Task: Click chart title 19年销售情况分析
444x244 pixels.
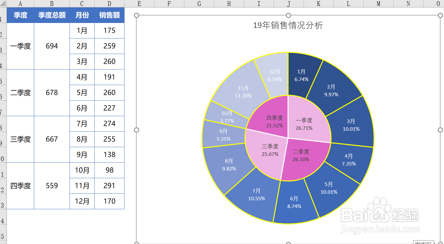Action: click(x=288, y=25)
